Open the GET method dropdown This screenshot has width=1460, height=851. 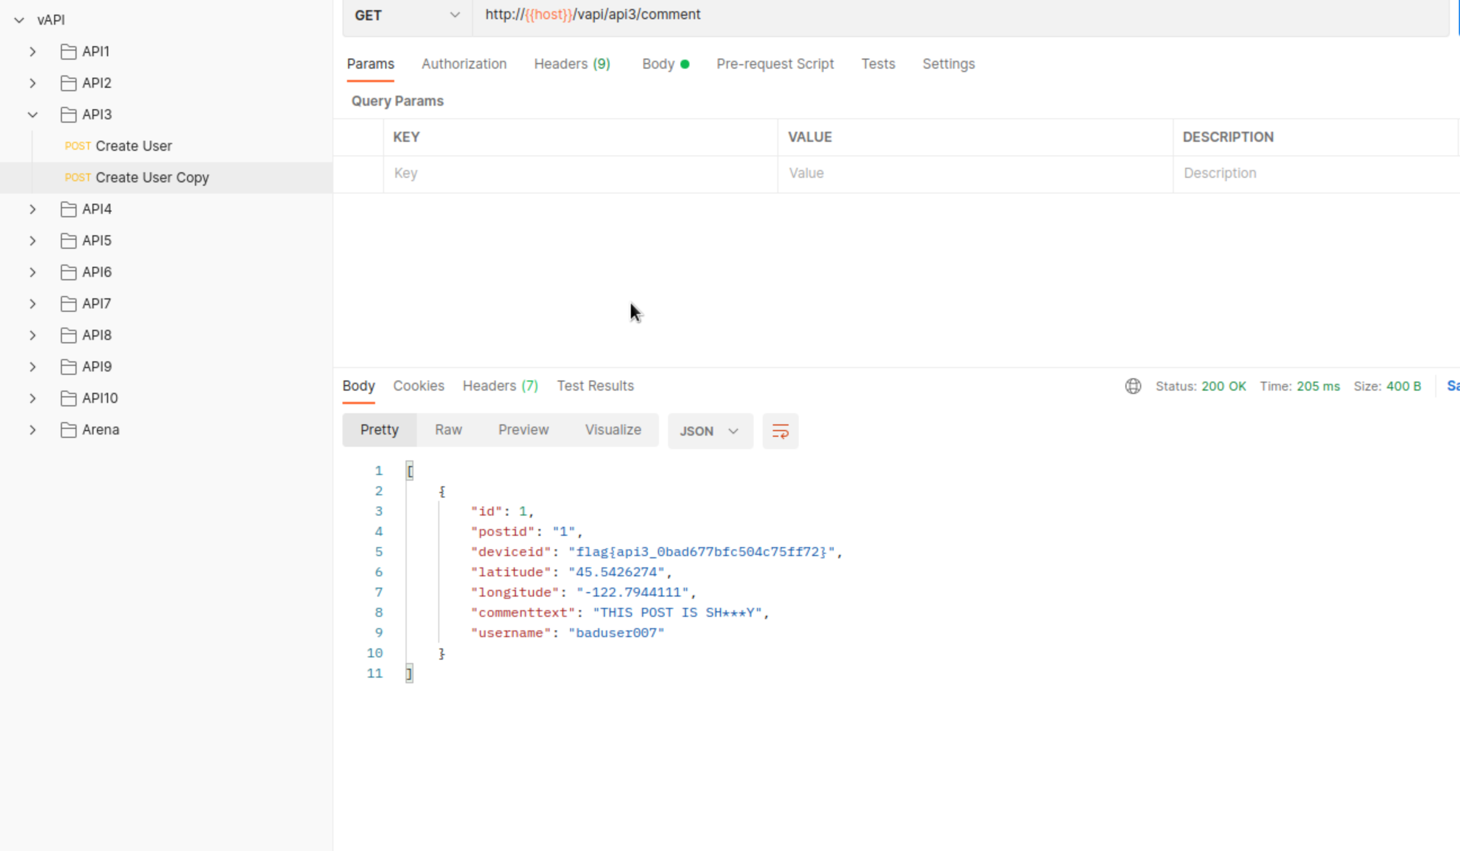(x=407, y=16)
